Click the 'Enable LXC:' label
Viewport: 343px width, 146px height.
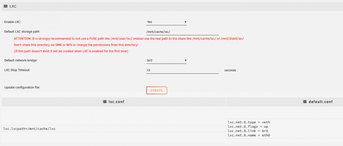click(x=13, y=22)
